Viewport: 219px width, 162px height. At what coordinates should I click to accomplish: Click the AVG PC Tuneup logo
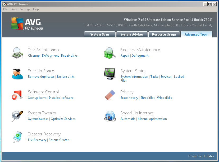pos(27,24)
